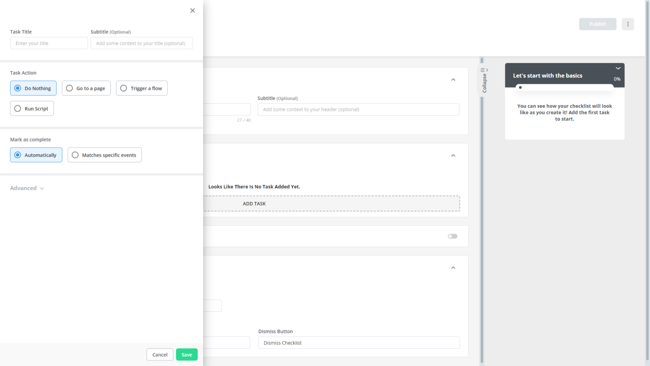Open the three-dot options menu

[628, 24]
